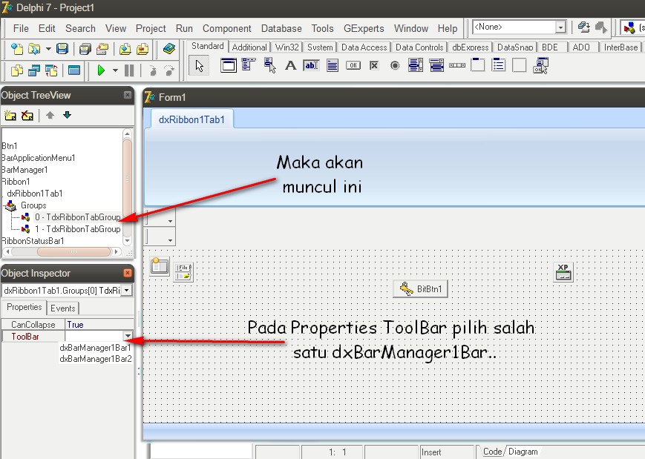
Task: Open the ToolBar property dropdown in Object Inspector
Action: coord(128,337)
